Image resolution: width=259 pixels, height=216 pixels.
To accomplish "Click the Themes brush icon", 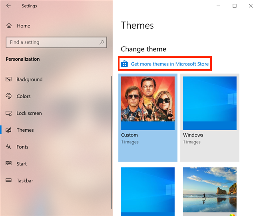I will 8,130.
